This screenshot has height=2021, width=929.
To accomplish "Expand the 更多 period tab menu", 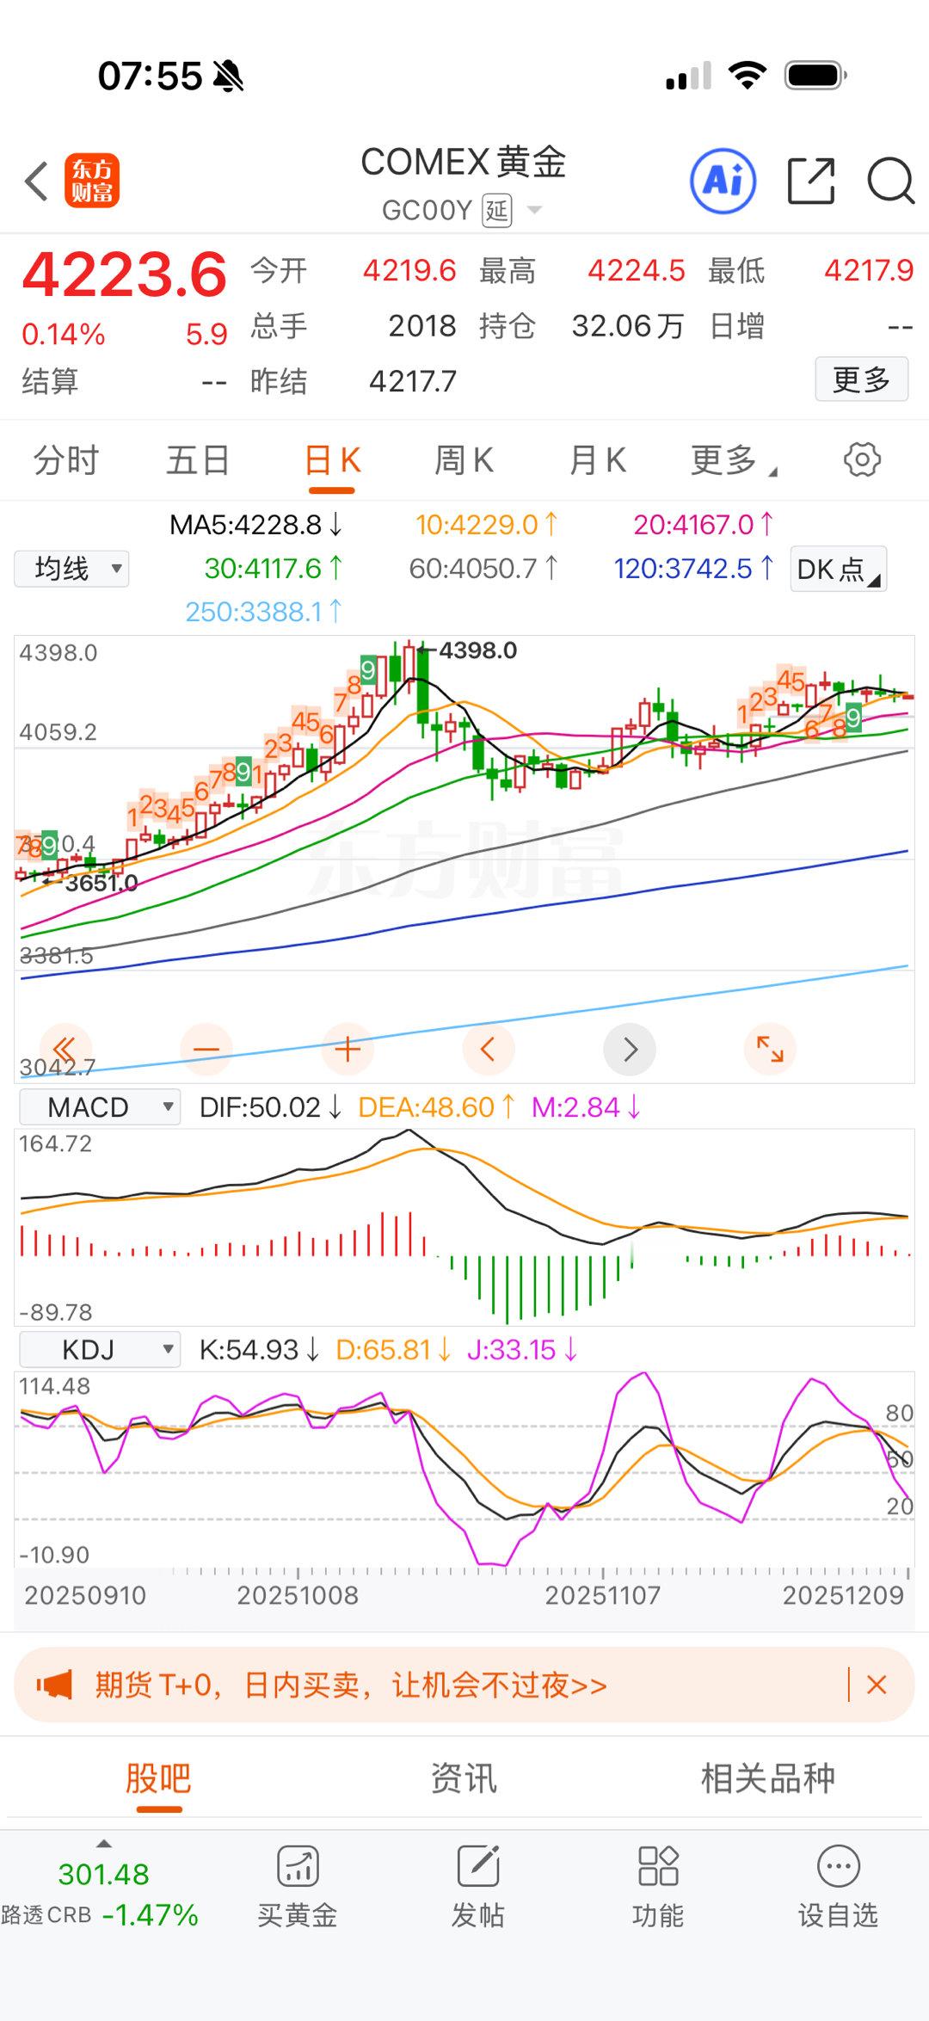I will [733, 460].
